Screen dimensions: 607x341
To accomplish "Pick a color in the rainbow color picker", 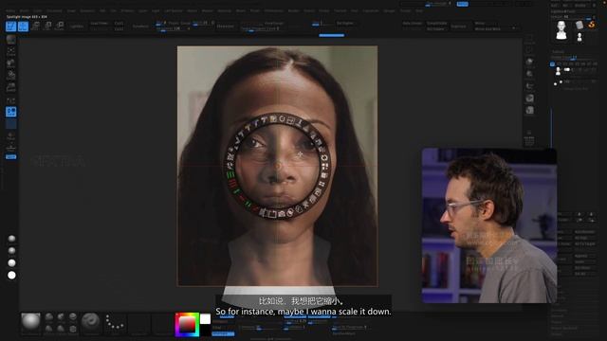I will pos(187,324).
